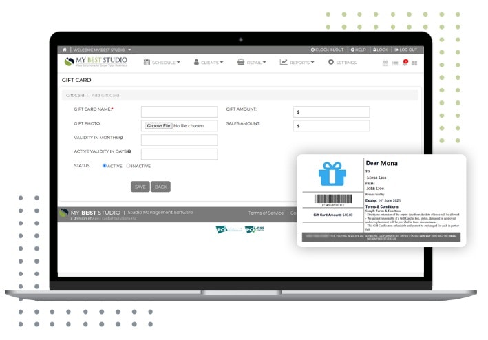The height and width of the screenshot is (340, 488).
Task: Select the Active status radio button
Action: coord(105,166)
